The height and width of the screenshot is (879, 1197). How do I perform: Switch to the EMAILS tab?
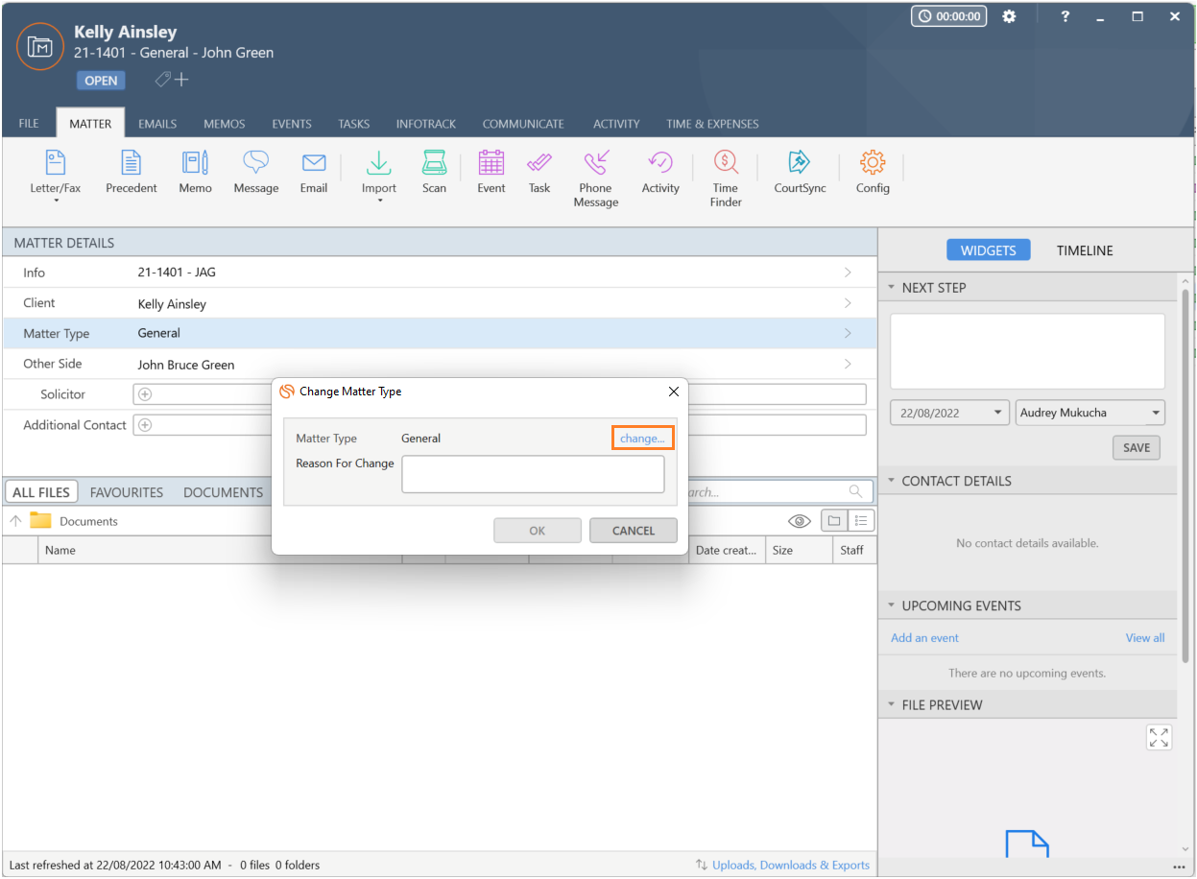[x=157, y=124]
